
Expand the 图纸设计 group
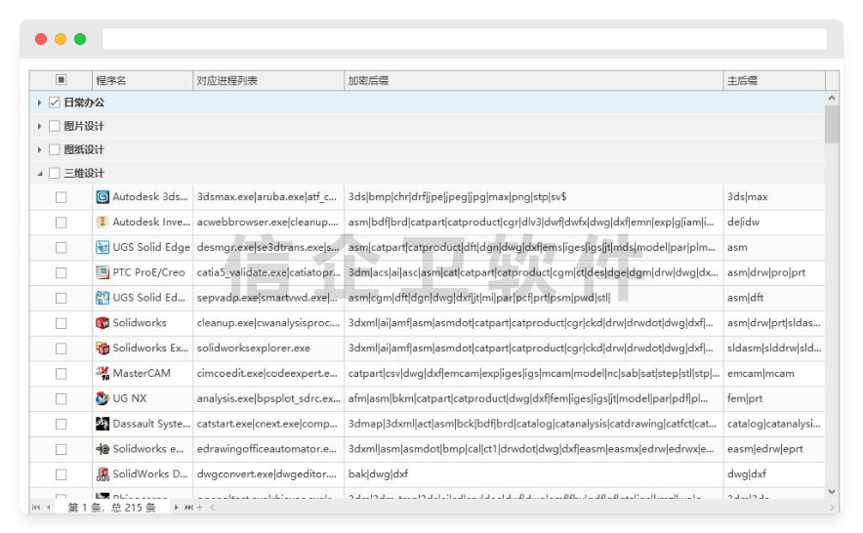40,149
